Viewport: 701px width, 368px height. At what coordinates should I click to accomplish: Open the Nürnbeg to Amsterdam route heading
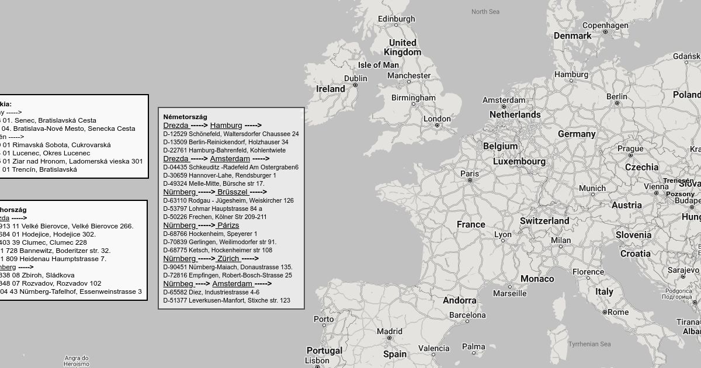(x=217, y=283)
